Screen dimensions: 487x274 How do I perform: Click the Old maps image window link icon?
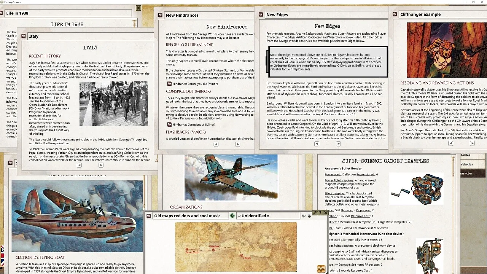pyautogui.click(x=149, y=216)
